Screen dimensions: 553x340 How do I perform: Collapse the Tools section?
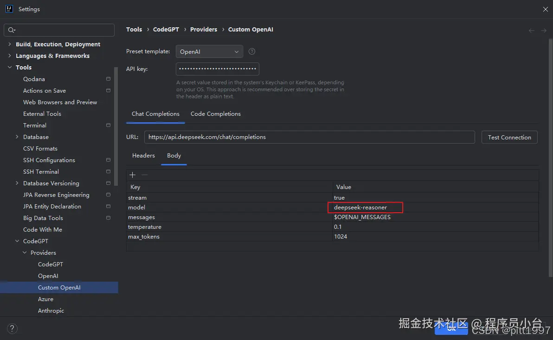coord(10,67)
